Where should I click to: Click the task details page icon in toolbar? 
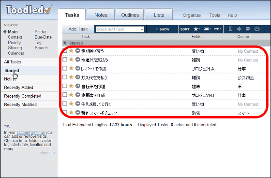(230, 29)
